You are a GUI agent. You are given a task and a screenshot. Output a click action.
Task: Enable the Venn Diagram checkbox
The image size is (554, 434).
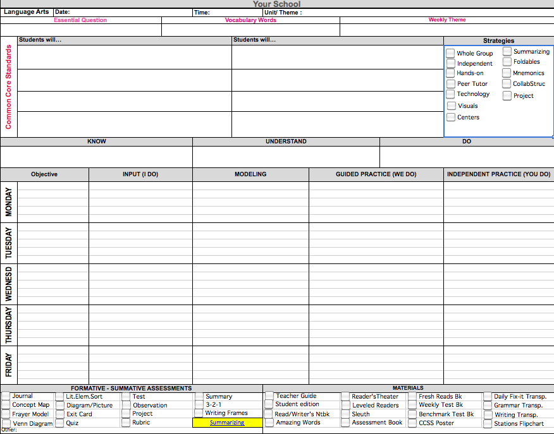(x=6, y=423)
